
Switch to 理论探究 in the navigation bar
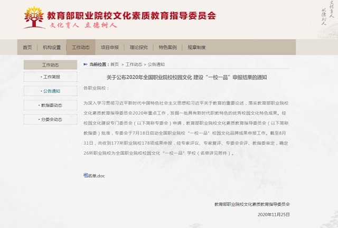(x=139, y=47)
